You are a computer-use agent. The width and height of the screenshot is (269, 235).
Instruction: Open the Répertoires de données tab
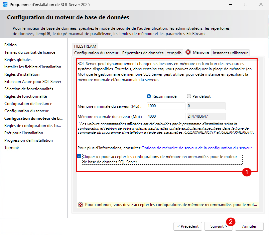(x=143, y=53)
